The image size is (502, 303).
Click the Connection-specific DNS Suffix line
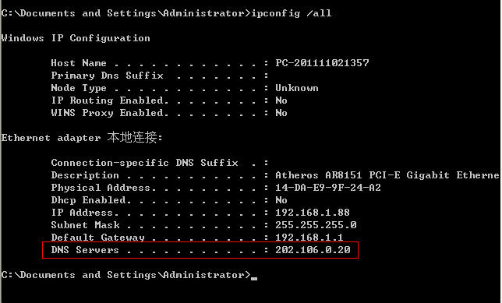160,163
